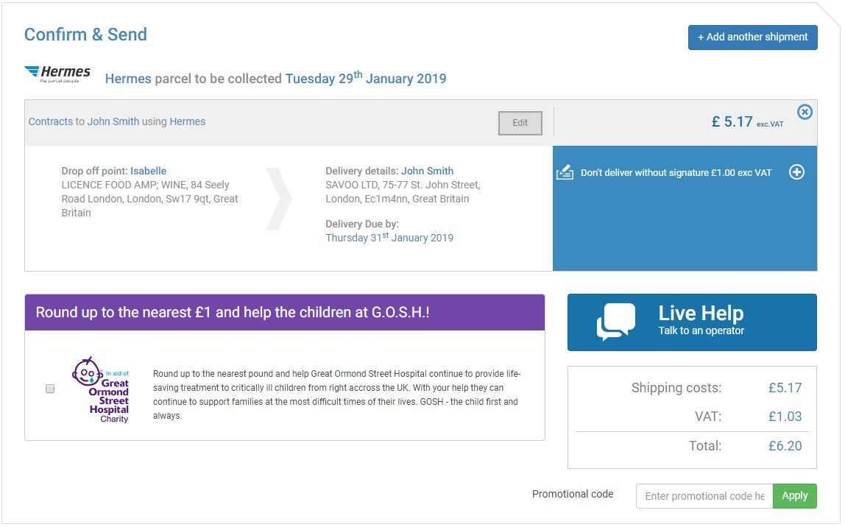
Task: Select Add another shipment
Action: click(x=752, y=37)
